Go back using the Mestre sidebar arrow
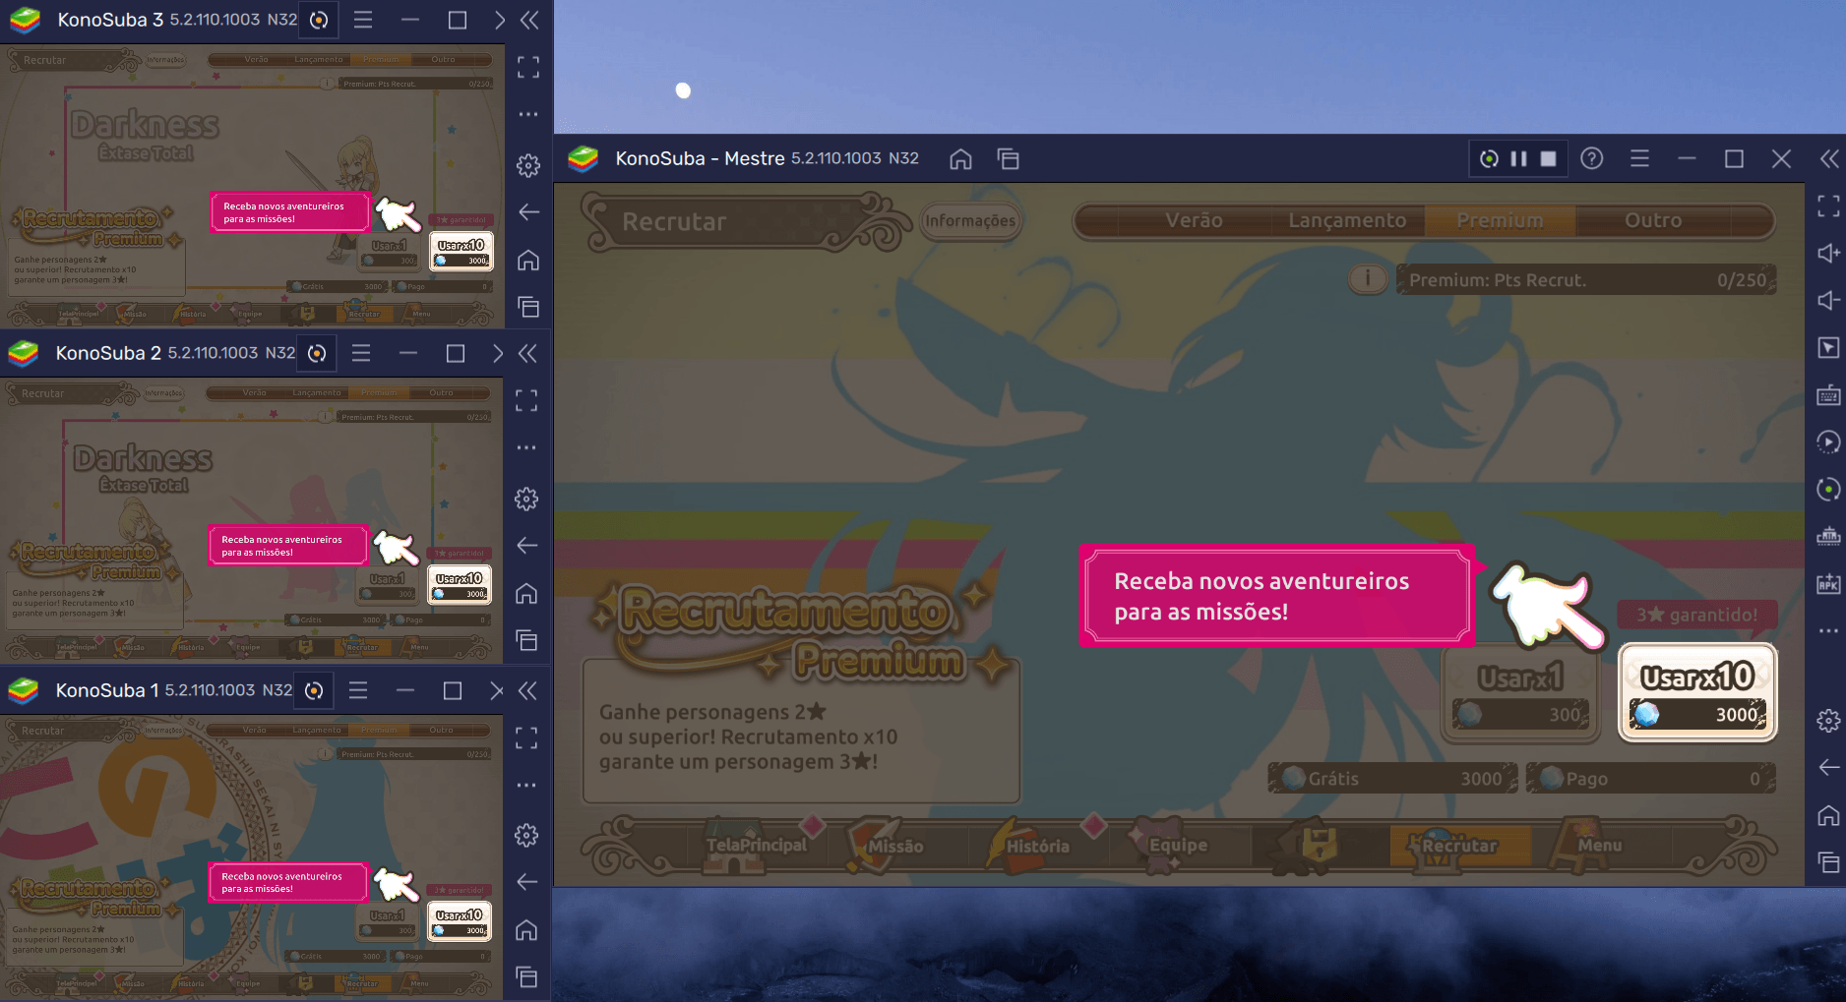1846x1002 pixels. pos(1828,767)
